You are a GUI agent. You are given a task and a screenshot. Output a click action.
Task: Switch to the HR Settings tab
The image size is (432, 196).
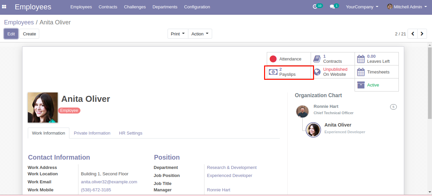(131, 133)
